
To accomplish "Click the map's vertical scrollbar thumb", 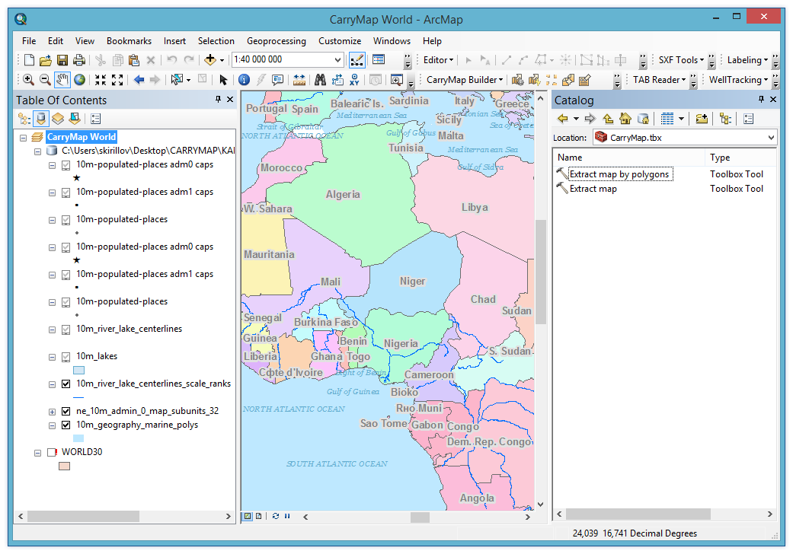I will tap(540, 272).
